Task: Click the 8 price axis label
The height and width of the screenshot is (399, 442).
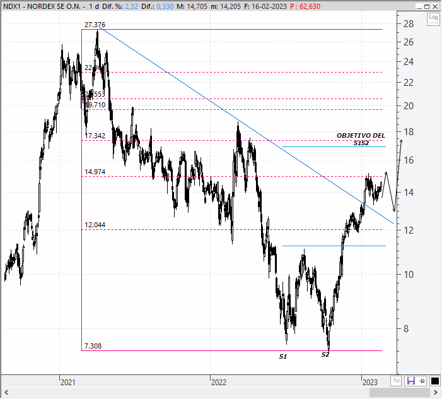Action: 406,329
